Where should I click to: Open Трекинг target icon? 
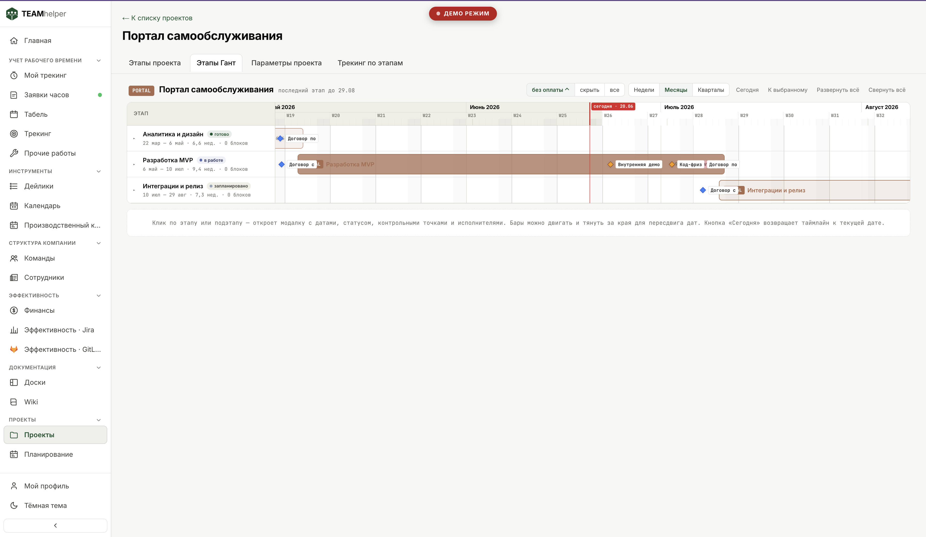pyautogui.click(x=14, y=134)
